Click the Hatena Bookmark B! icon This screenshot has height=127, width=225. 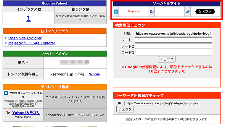[116, 11]
